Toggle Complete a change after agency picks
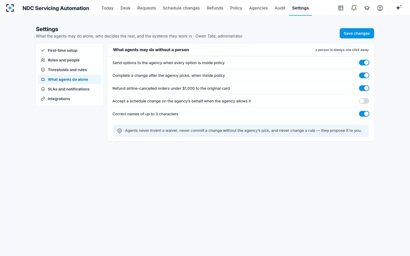The width and height of the screenshot is (410, 256). [364, 75]
